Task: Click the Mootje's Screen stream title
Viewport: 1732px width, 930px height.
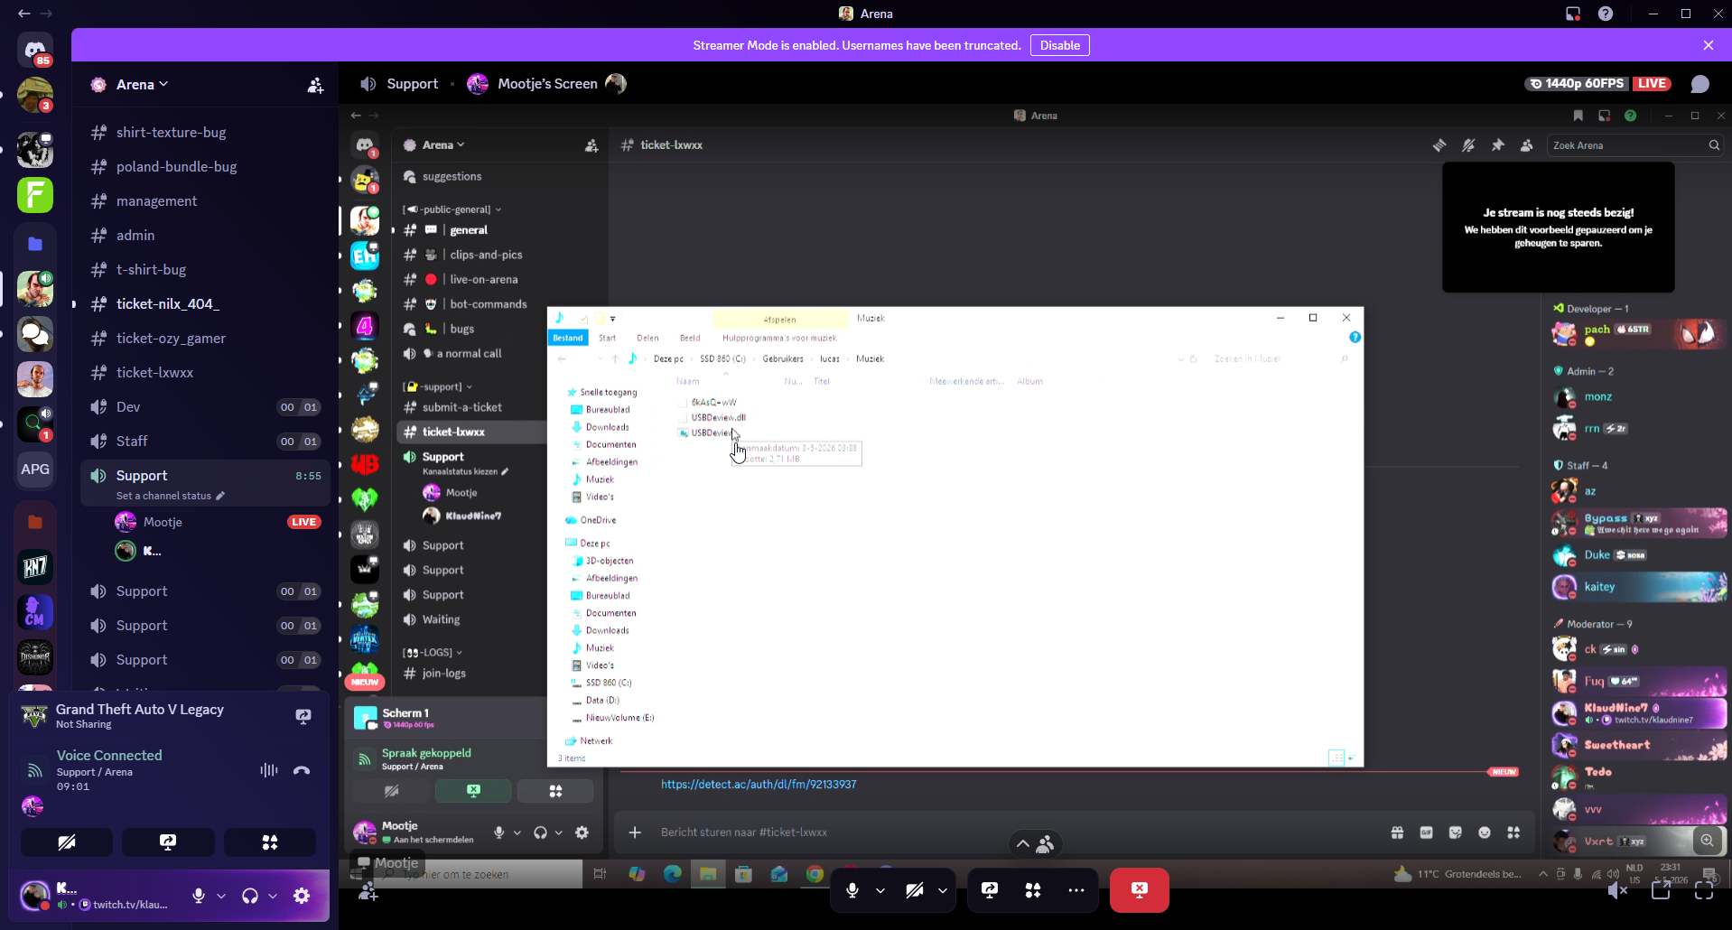Action: pyautogui.click(x=547, y=84)
